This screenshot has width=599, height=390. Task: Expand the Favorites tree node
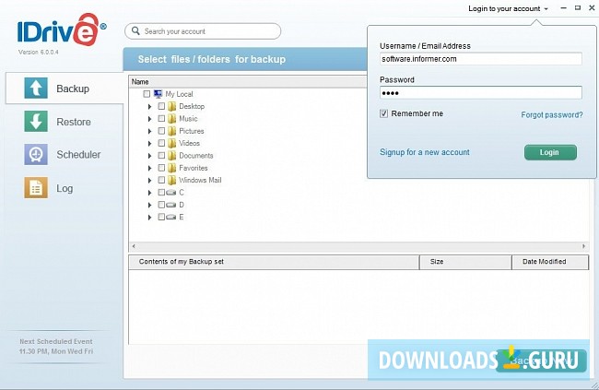click(149, 168)
